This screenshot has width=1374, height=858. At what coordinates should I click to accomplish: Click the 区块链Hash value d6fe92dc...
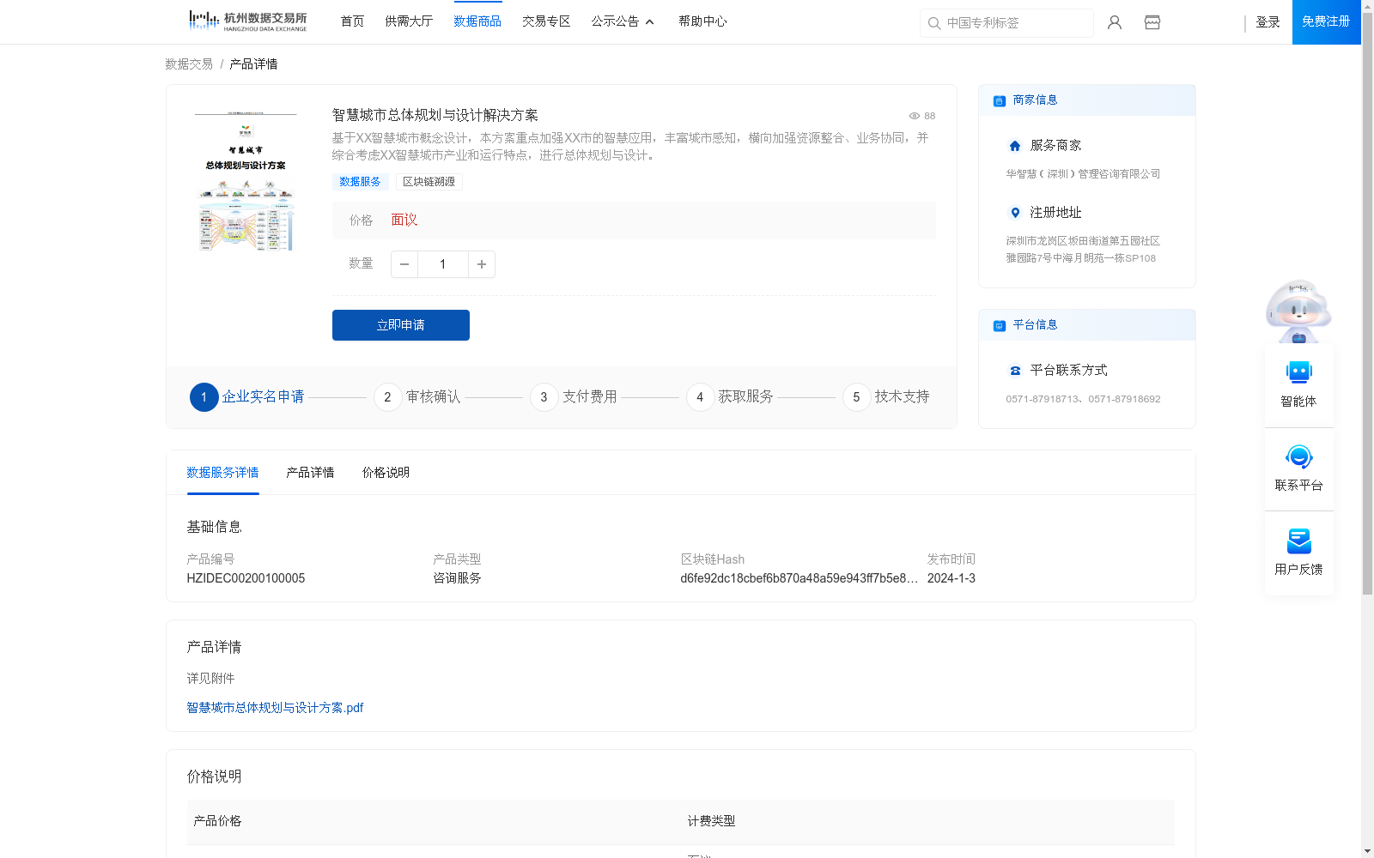click(x=799, y=578)
